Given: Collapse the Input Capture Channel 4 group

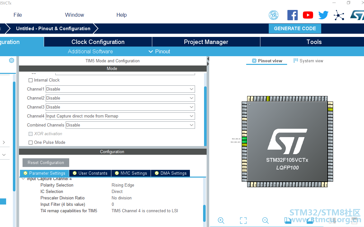Looking at the screenshot, I should coord(23,179).
